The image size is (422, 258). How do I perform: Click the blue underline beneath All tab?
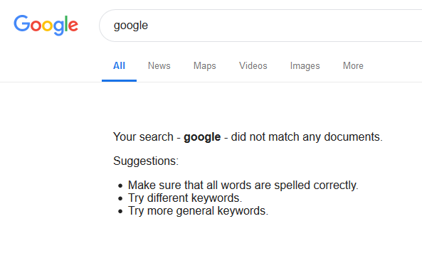(119, 80)
